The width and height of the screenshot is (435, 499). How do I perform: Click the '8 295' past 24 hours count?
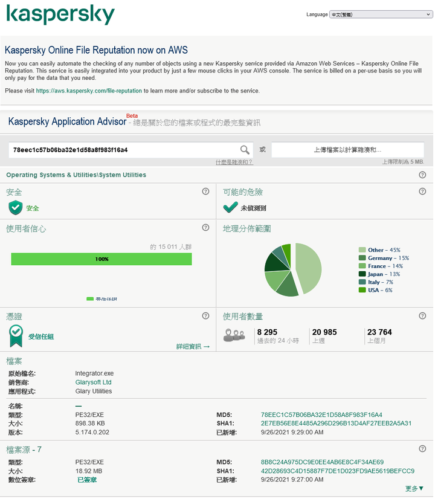point(267,332)
